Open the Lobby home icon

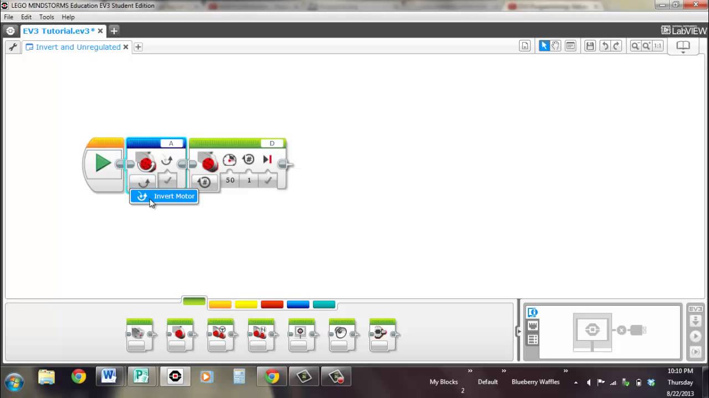point(10,30)
